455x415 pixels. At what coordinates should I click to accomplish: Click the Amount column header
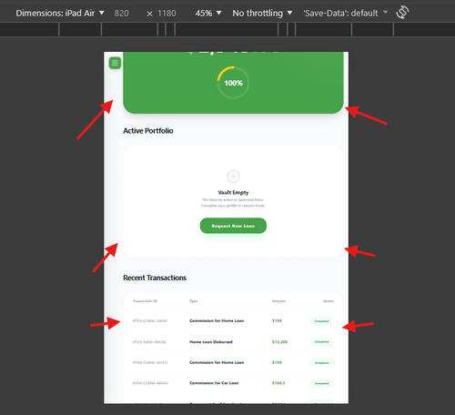click(278, 301)
